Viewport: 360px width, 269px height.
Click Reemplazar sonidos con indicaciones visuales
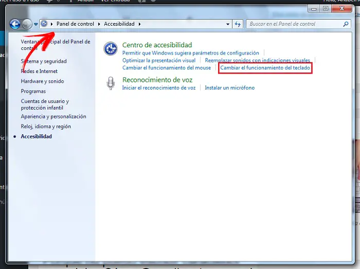click(x=257, y=60)
